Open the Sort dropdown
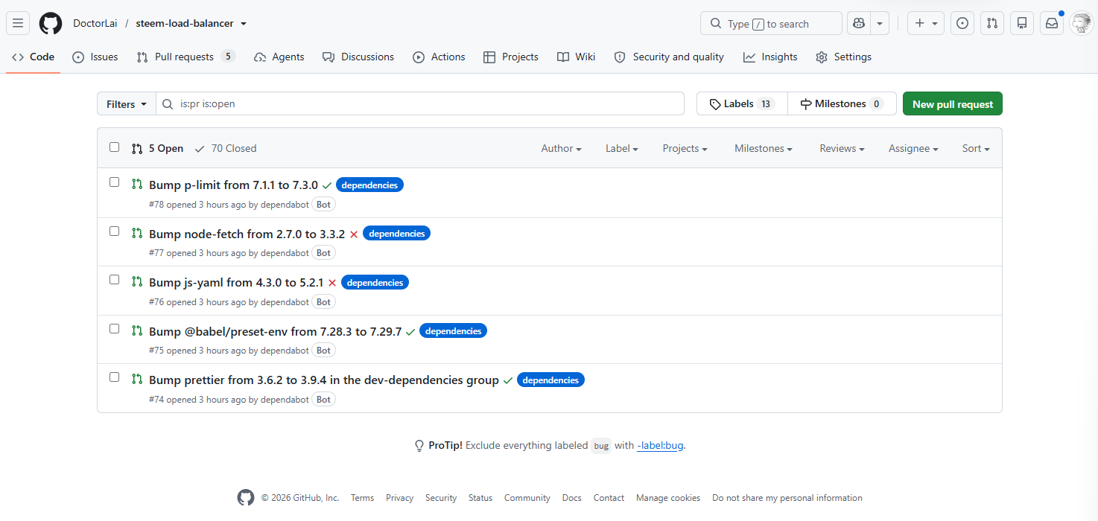The width and height of the screenshot is (1098, 521). tap(976, 148)
